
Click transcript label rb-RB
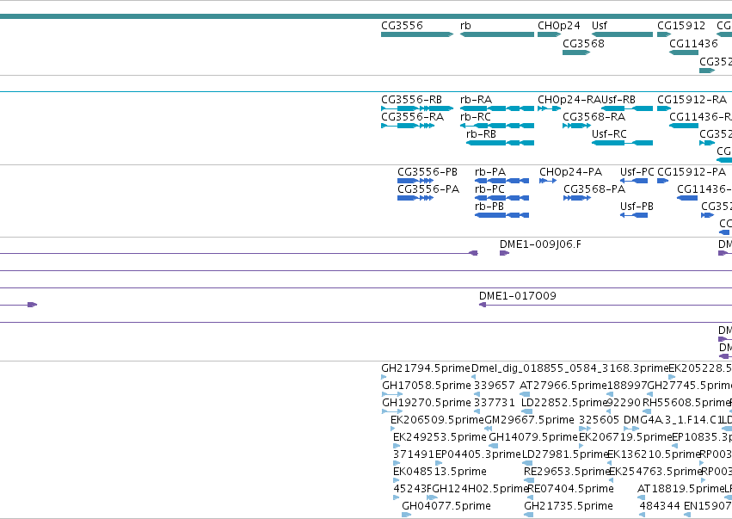click(x=481, y=134)
